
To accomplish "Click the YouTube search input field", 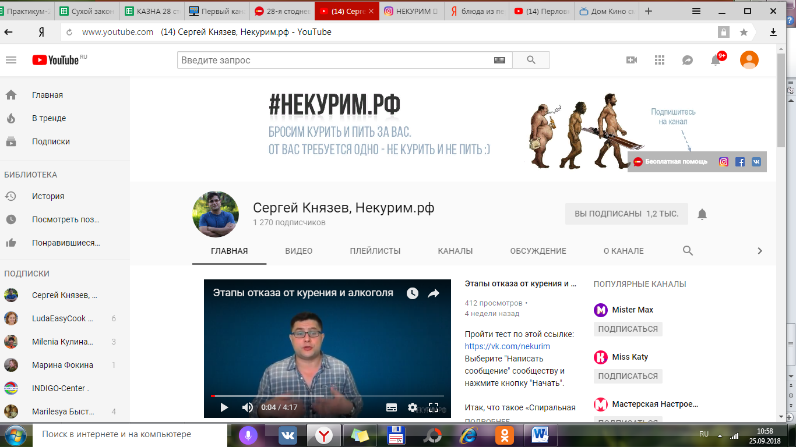I will coord(335,60).
